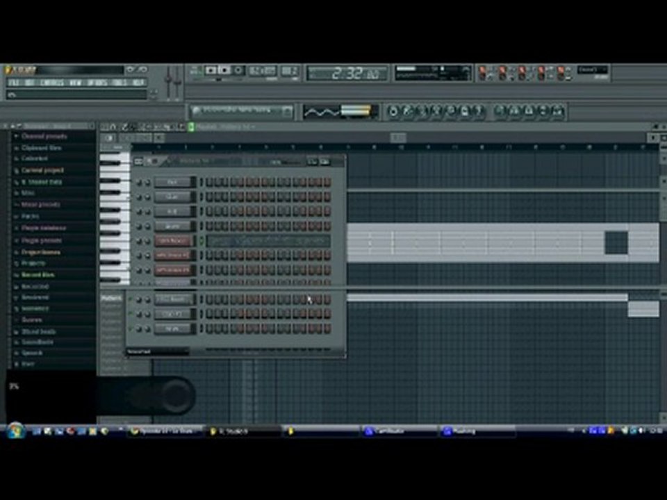Open the EDIT menu
The height and width of the screenshot is (500, 667).
point(29,83)
